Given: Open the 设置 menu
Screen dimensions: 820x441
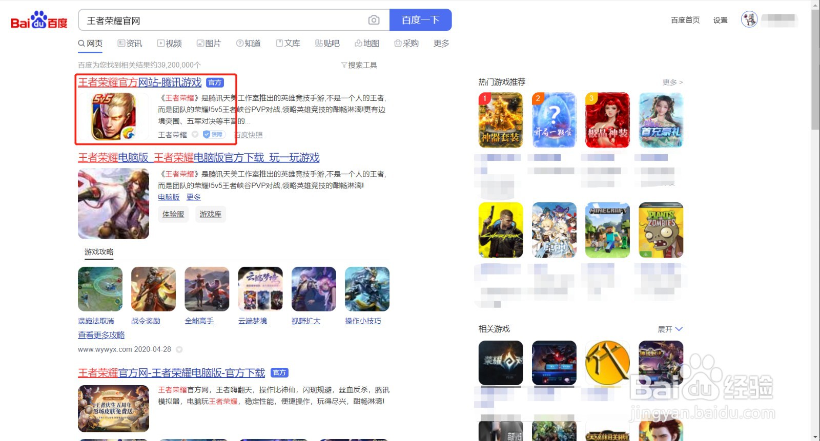Looking at the screenshot, I should coord(720,20).
